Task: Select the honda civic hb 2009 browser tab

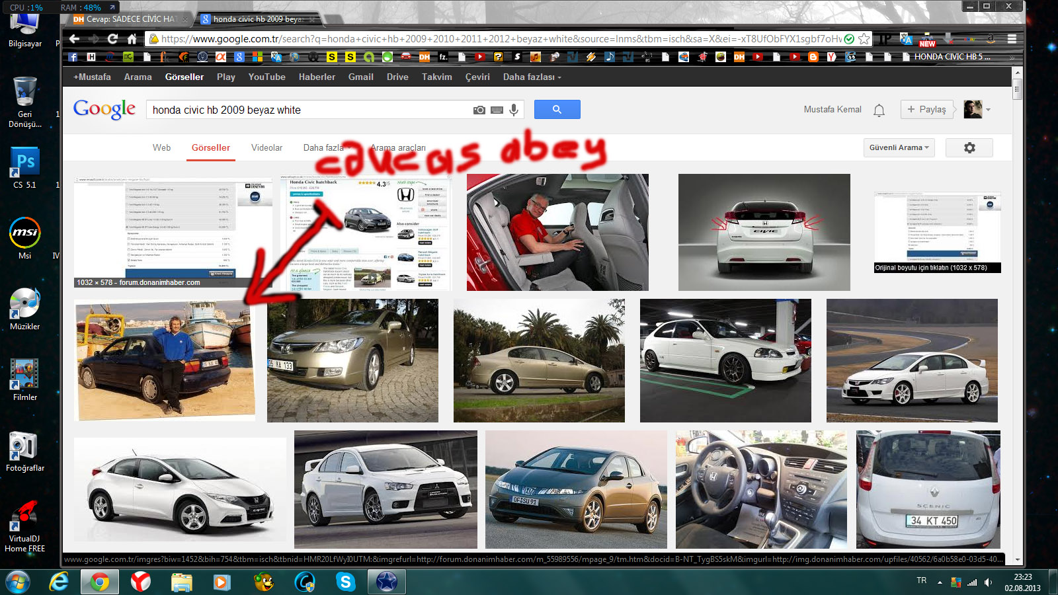Action: [258, 19]
